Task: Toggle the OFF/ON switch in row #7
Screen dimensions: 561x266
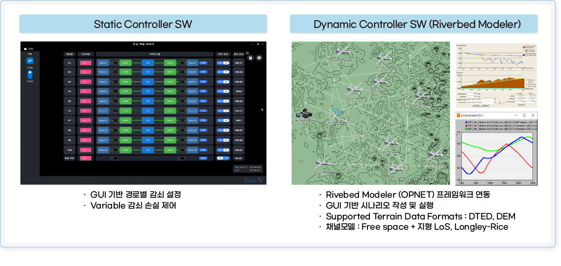Action: (x=223, y=121)
